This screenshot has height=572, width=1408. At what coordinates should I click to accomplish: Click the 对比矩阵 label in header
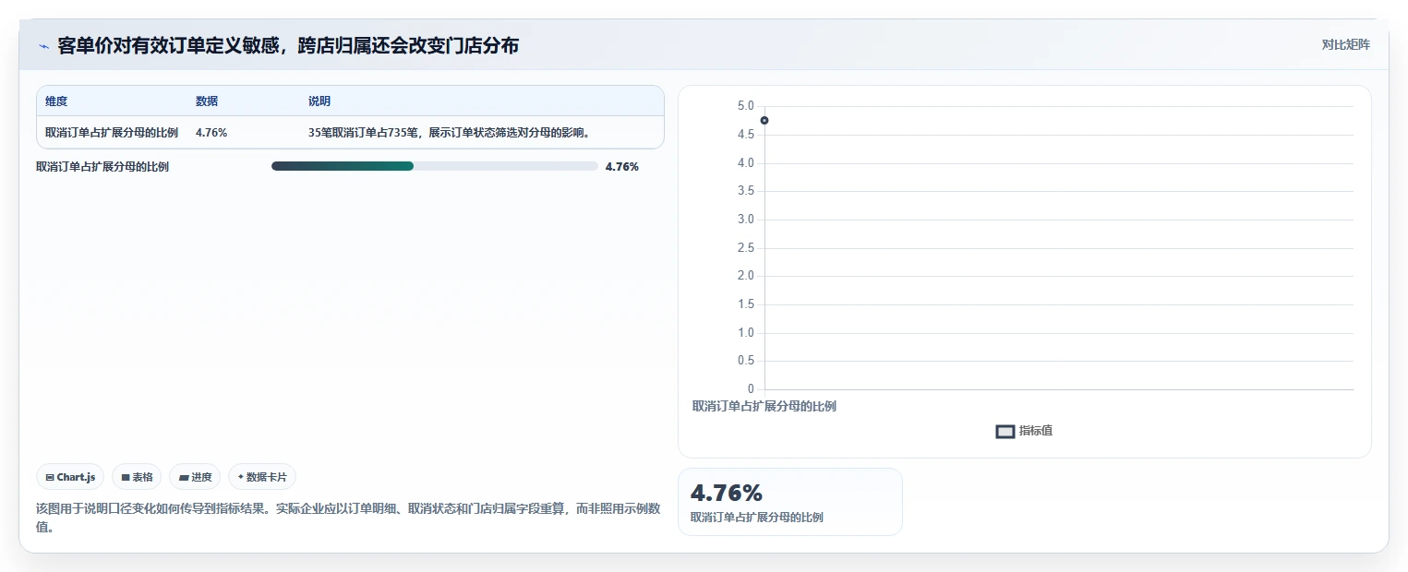tap(1345, 44)
